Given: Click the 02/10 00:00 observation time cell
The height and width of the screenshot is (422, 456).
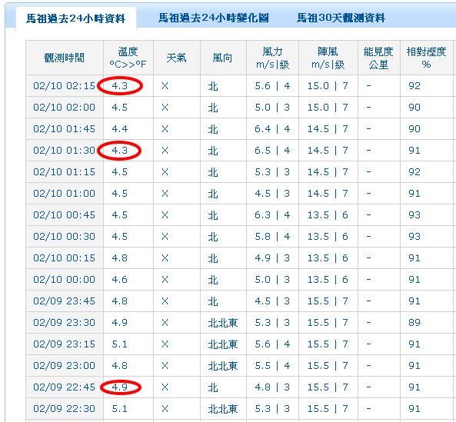Looking at the screenshot, I should (x=65, y=280).
